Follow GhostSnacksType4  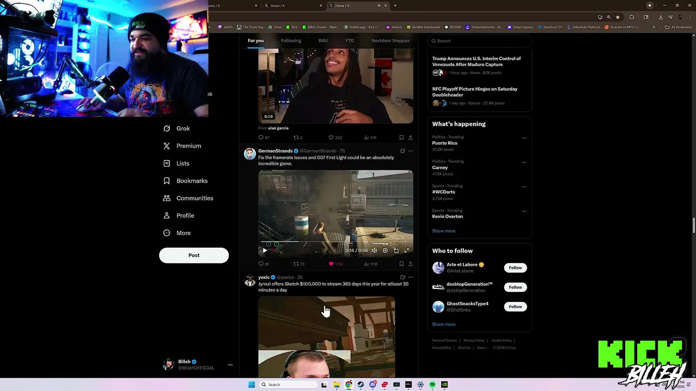[x=515, y=307]
